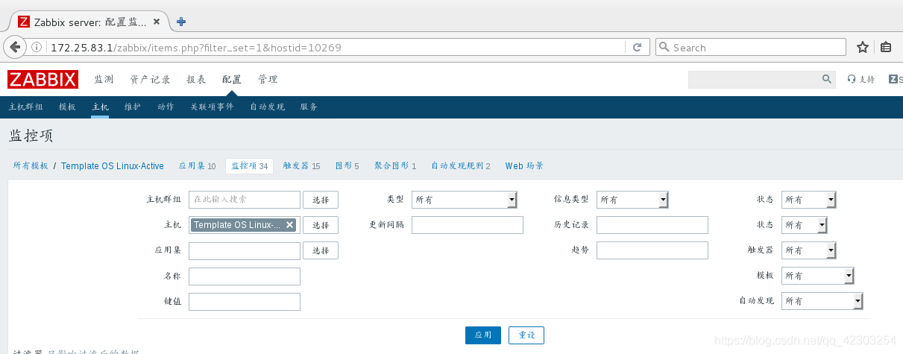Viewport: 903px width, 354px height.
Task: Switch to 自动发现规则 2 tab
Action: tap(461, 165)
